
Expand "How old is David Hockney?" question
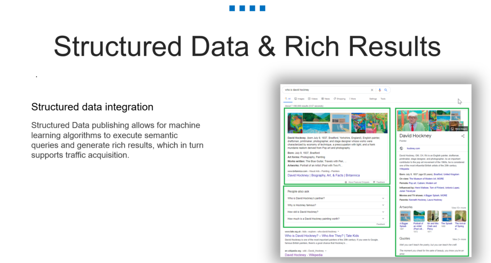[383, 211]
